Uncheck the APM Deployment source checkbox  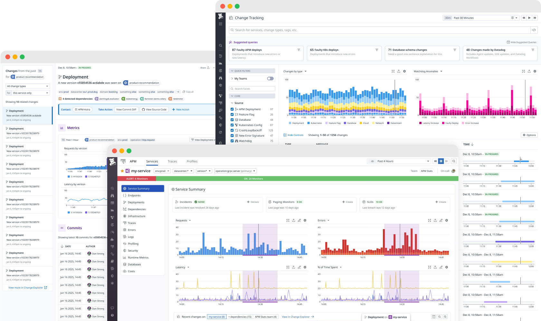(x=232, y=109)
